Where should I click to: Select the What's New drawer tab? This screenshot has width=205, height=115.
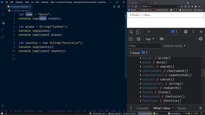[x=161, y=108]
